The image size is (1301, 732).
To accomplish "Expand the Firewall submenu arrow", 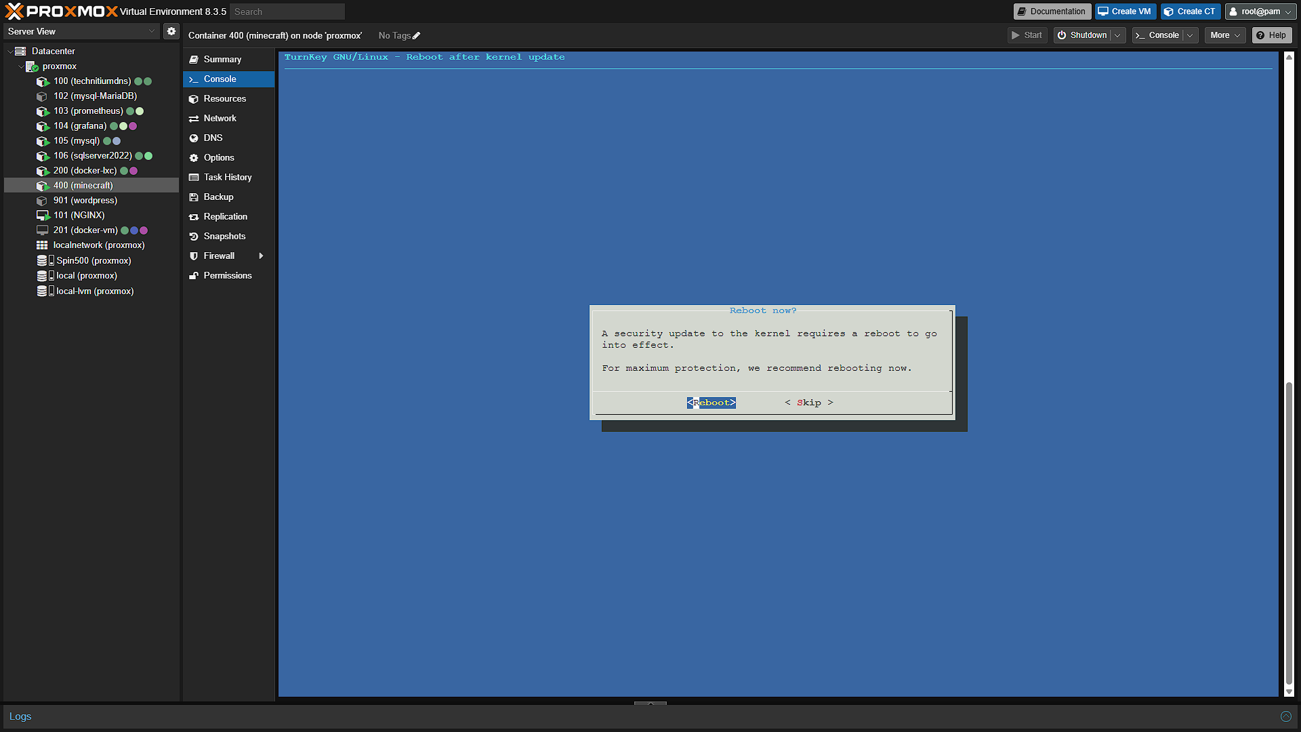I will click(x=261, y=256).
